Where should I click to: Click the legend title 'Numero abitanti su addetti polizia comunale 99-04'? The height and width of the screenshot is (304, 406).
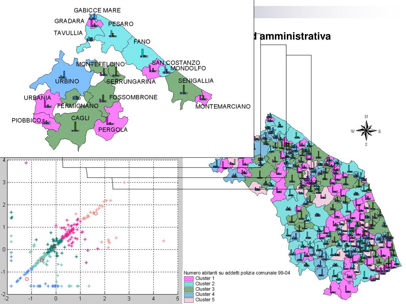[237, 273]
